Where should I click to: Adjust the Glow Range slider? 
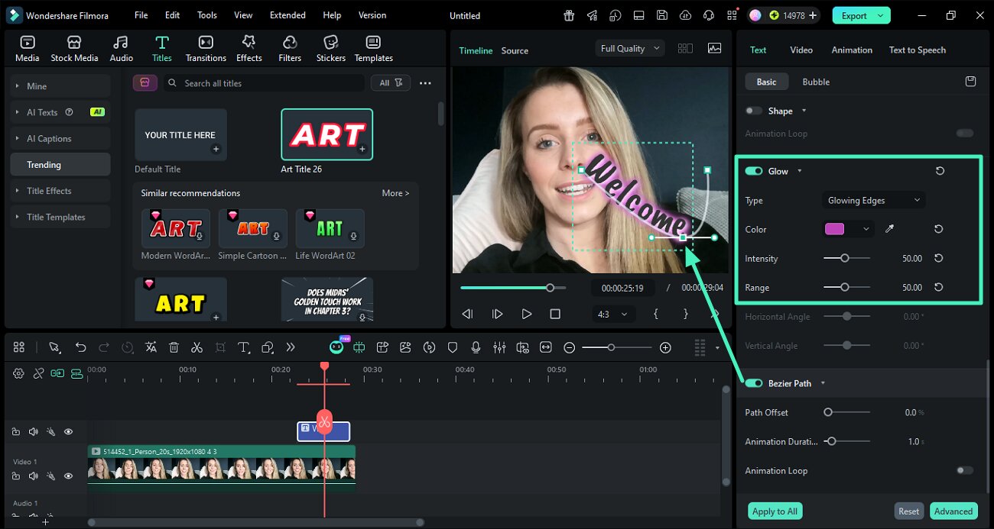coord(846,287)
